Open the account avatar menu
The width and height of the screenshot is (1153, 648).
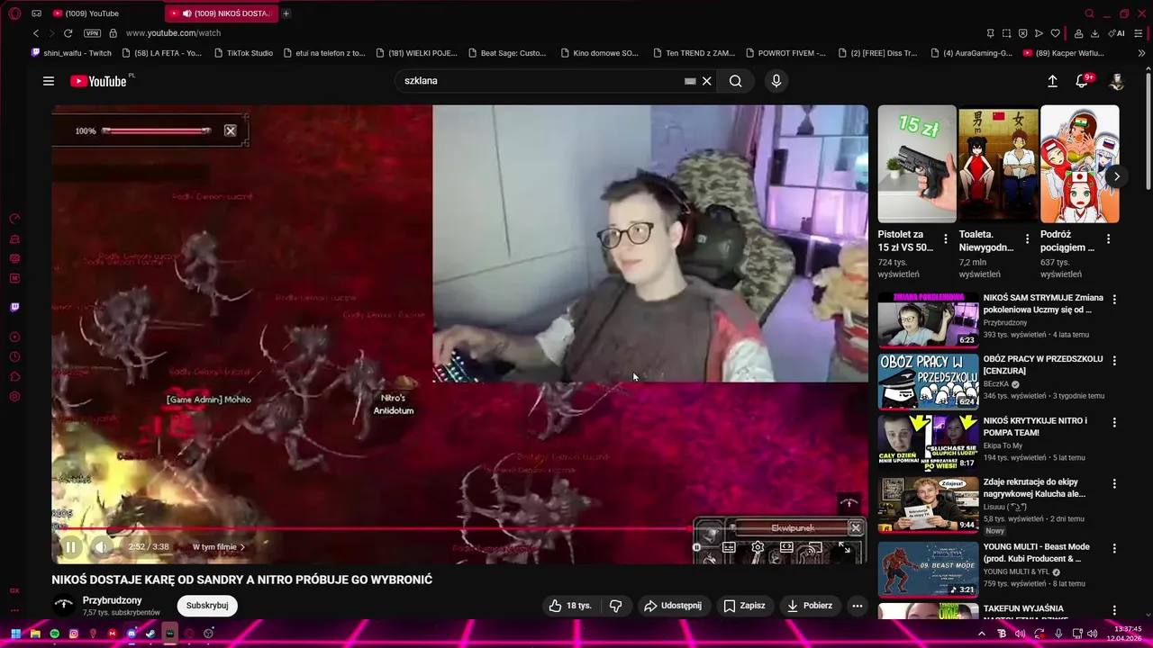[1117, 81]
